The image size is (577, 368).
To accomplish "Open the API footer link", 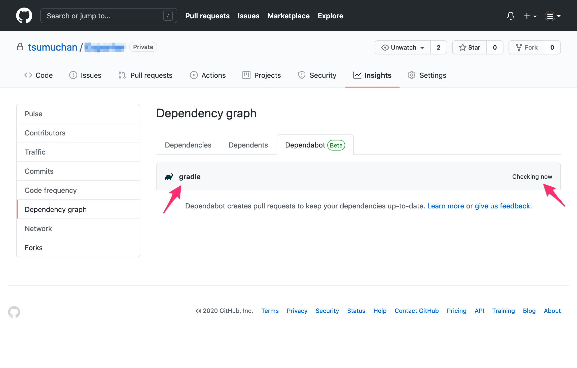I will point(479,311).
